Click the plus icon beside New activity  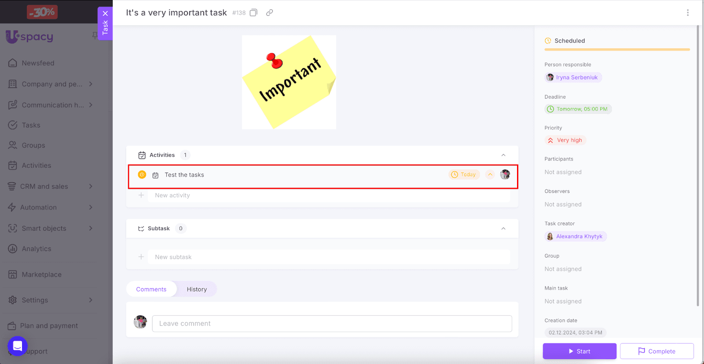point(141,195)
